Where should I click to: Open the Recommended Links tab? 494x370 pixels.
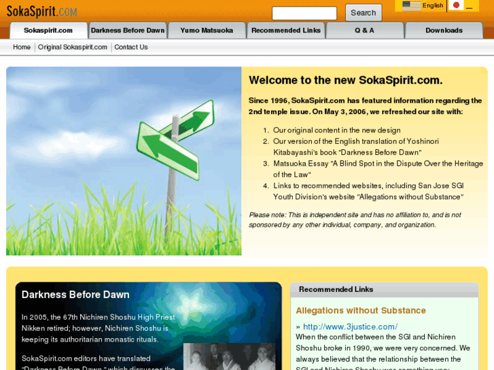286,31
